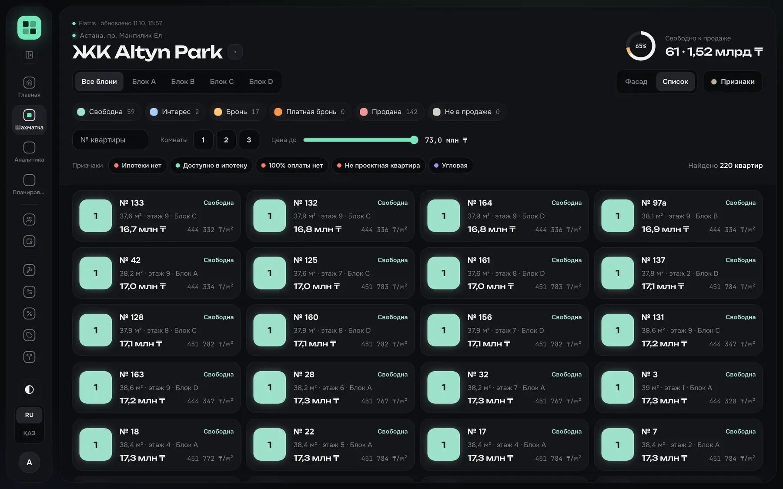
Task: Open the branching arrows icon in sidebar
Action: pyautogui.click(x=29, y=357)
